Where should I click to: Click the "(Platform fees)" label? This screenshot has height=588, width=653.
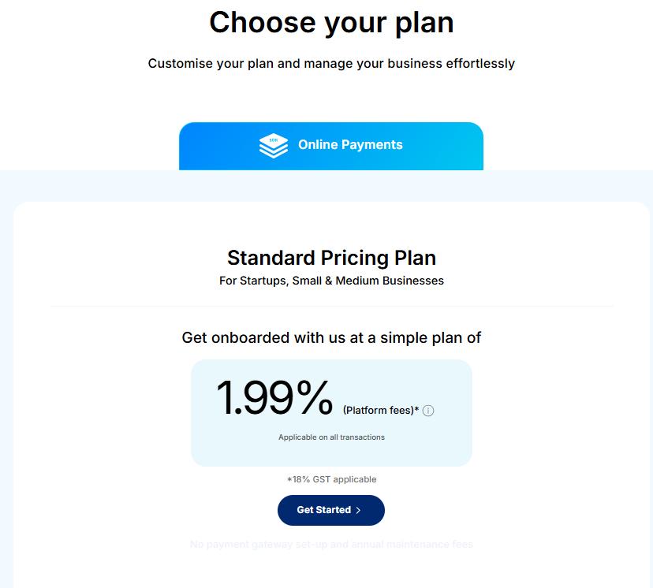pos(378,411)
